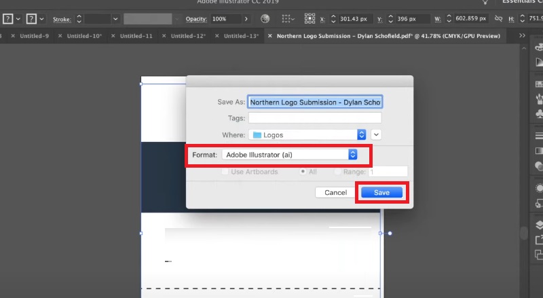
Task: Click the Recolor Artwork wheel icon
Action: 265,19
